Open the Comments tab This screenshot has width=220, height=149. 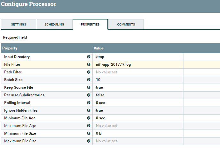(126, 25)
